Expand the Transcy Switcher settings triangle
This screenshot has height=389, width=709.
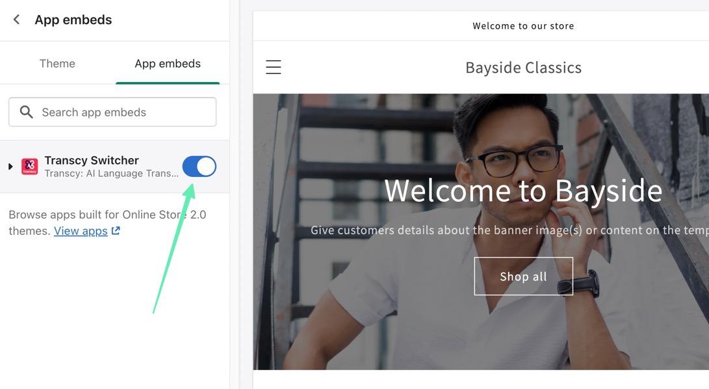(x=10, y=167)
